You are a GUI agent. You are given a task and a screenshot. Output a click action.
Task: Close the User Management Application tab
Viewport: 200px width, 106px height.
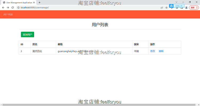pyautogui.click(x=34, y=2)
